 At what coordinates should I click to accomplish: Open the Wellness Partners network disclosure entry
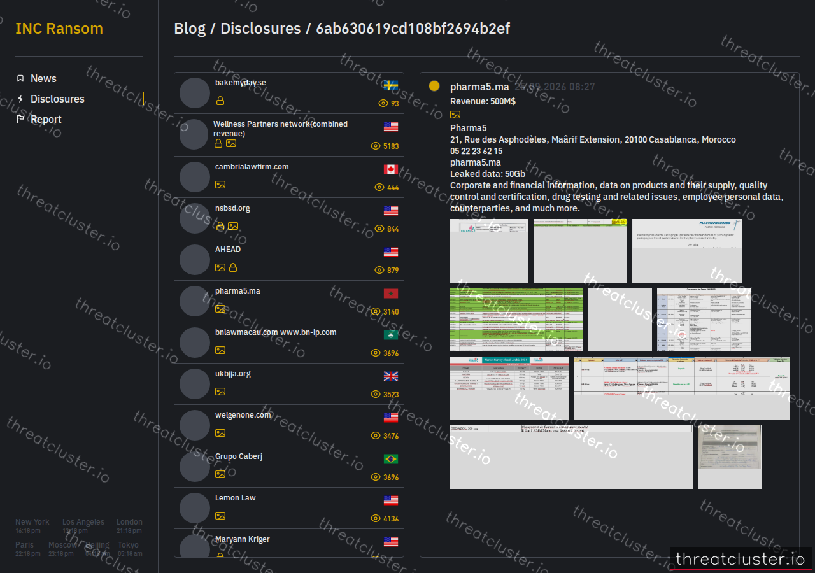[289, 135]
